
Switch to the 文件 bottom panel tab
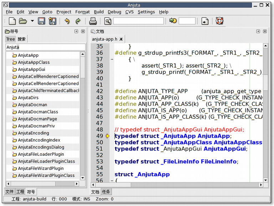(x=10, y=192)
